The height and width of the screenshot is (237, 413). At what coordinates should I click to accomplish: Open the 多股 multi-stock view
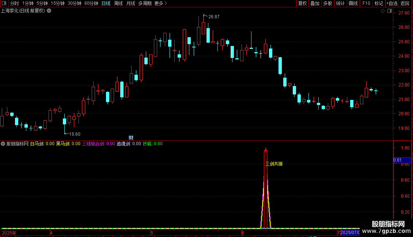[x=327, y=3]
